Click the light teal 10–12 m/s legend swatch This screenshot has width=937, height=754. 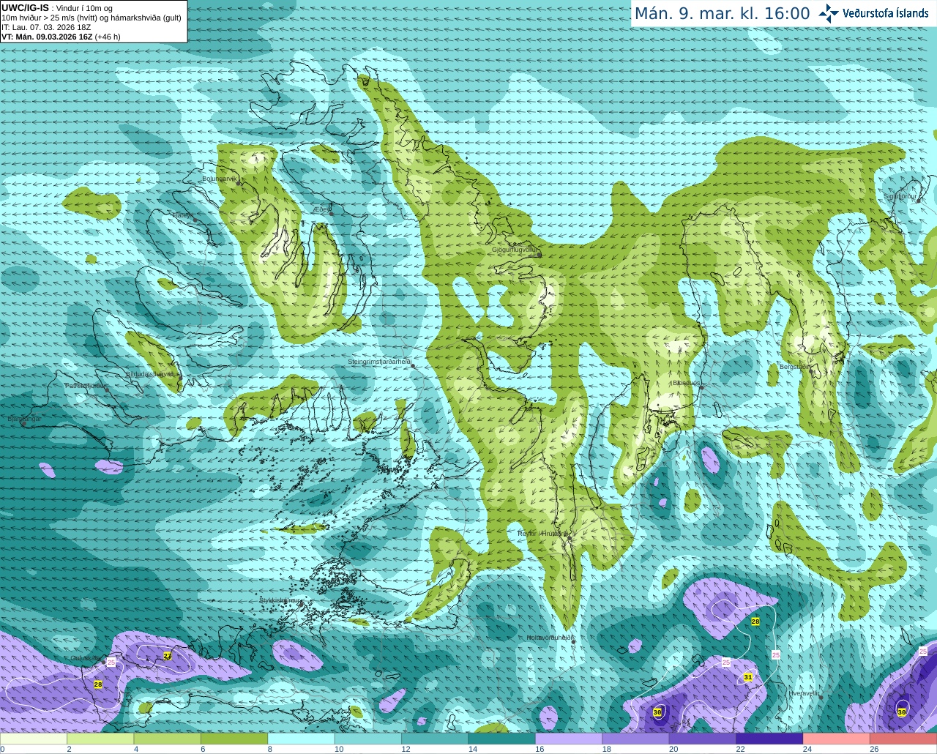(x=368, y=739)
